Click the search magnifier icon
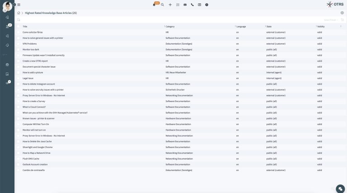 (x=163, y=4)
